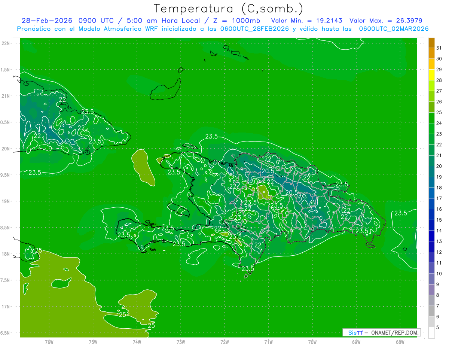Click the '73W' longitude axis label

point(181,343)
